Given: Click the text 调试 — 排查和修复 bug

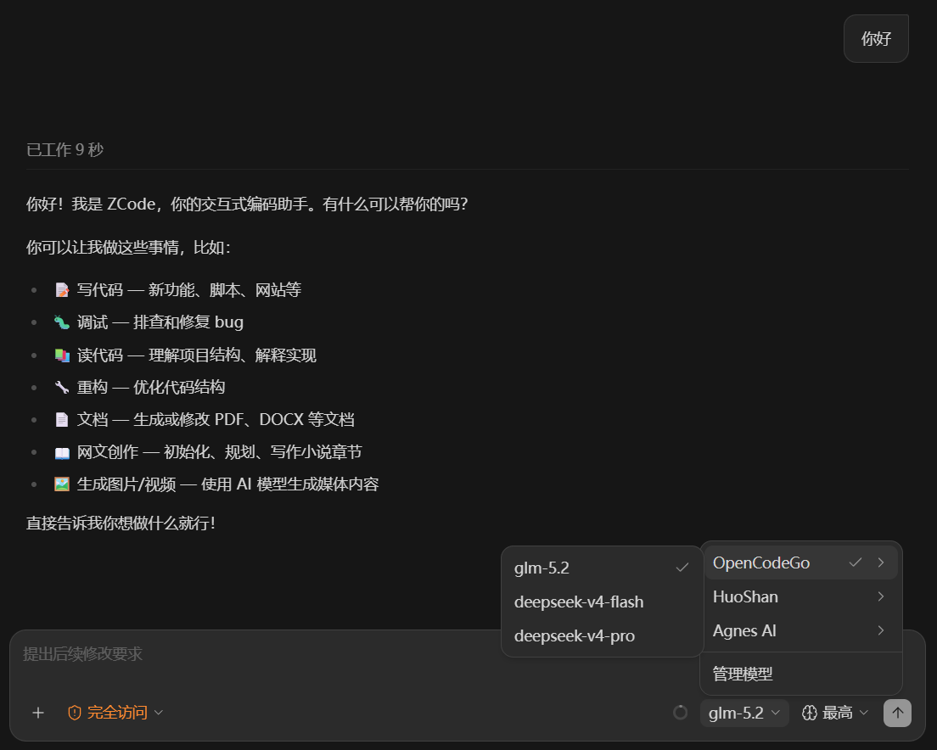Looking at the screenshot, I should (160, 322).
